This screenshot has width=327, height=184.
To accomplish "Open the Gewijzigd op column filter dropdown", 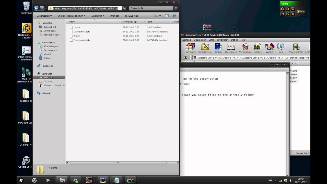I will (x=145, y=22).
